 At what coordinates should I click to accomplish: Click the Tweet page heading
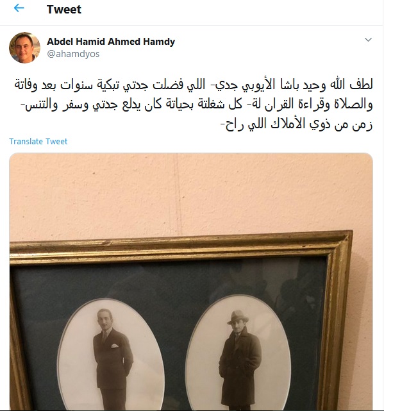click(x=64, y=10)
